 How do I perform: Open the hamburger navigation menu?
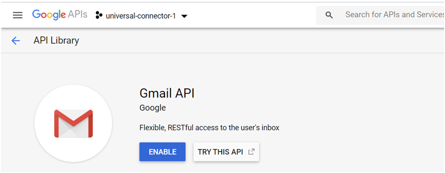click(18, 15)
